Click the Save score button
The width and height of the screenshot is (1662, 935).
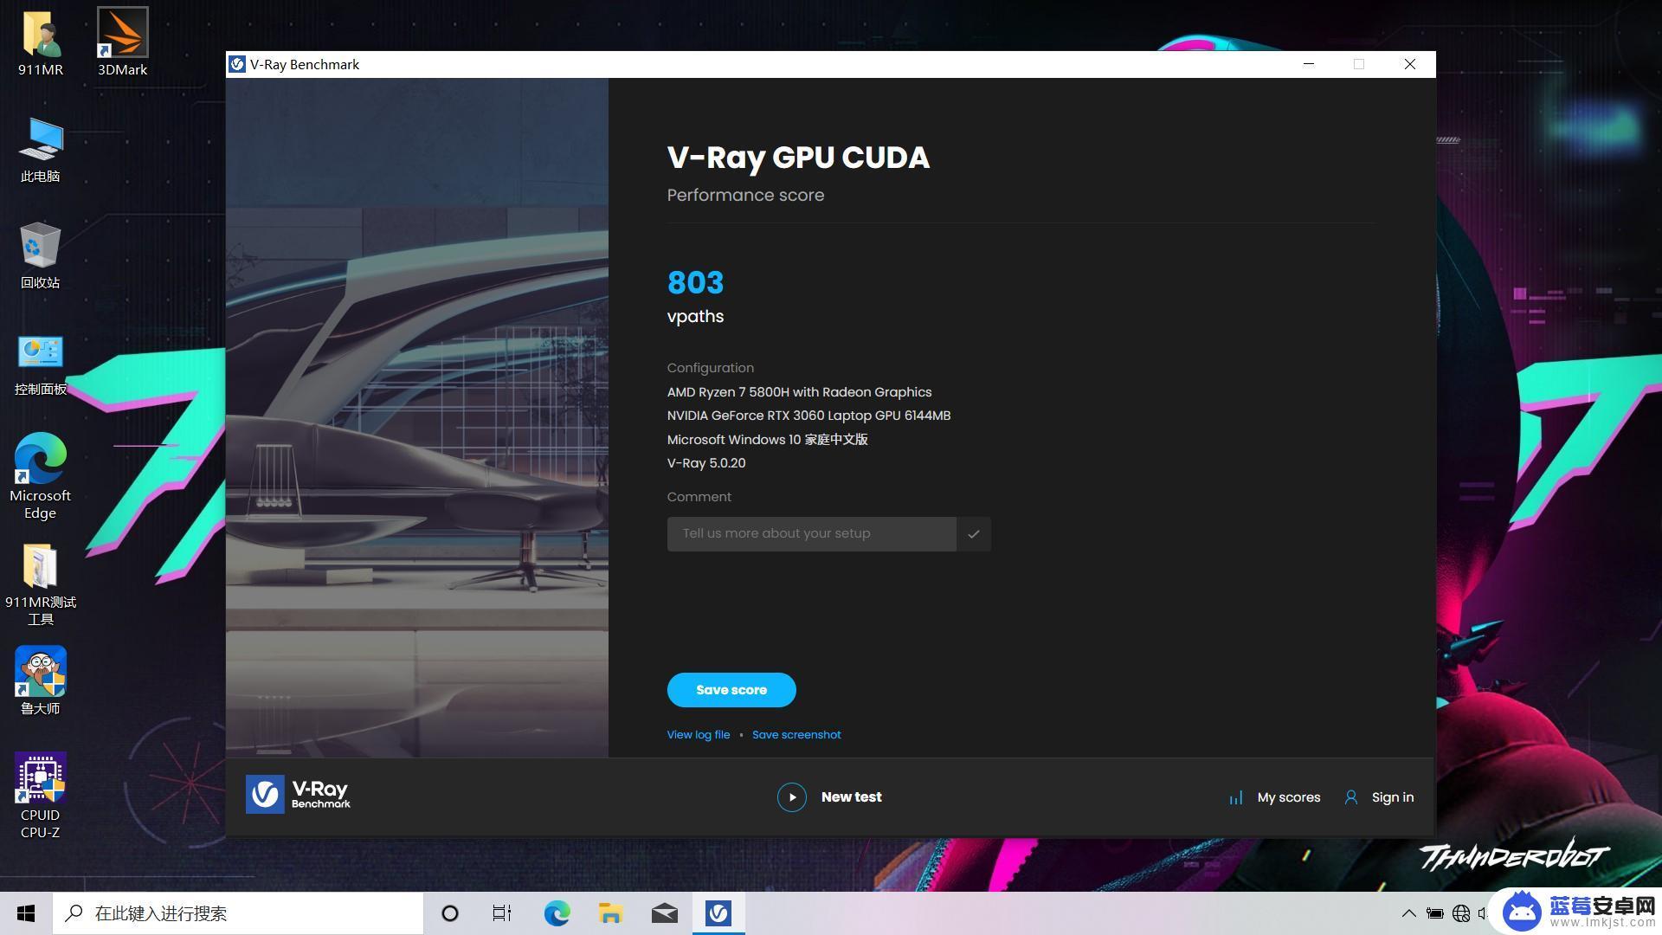pyautogui.click(x=731, y=690)
